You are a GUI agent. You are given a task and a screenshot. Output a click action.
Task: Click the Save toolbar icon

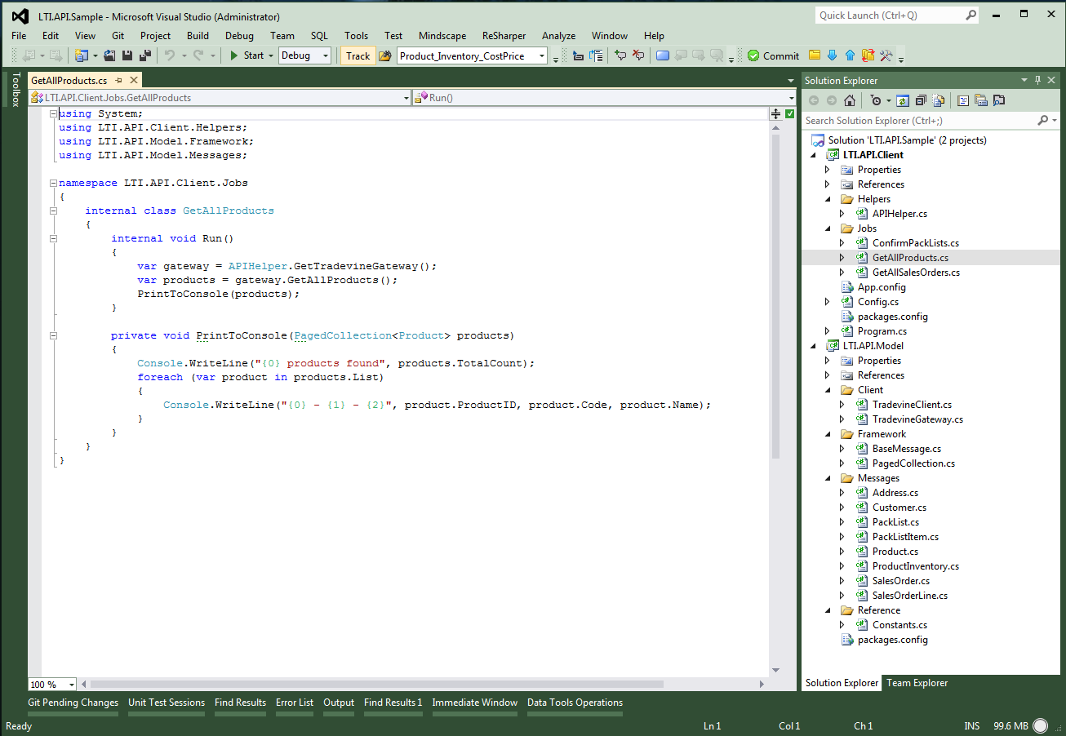[x=127, y=55]
